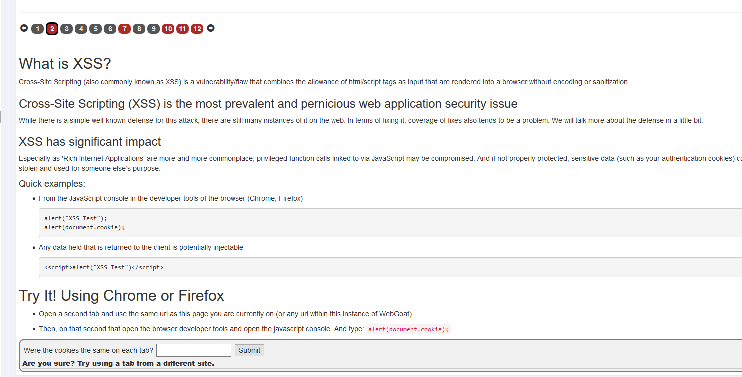Click the script alert XSS Test code block
Viewport: 742px width, 377px height.
pyautogui.click(x=391, y=267)
